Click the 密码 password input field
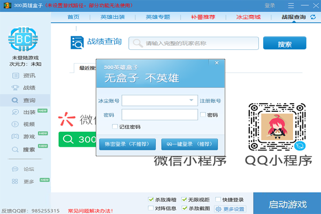 pyautogui.click(x=159, y=114)
